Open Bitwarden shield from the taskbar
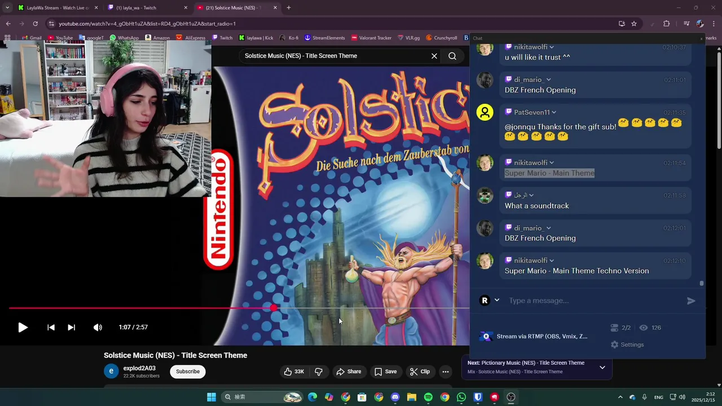The height and width of the screenshot is (406, 722). tap(478, 397)
